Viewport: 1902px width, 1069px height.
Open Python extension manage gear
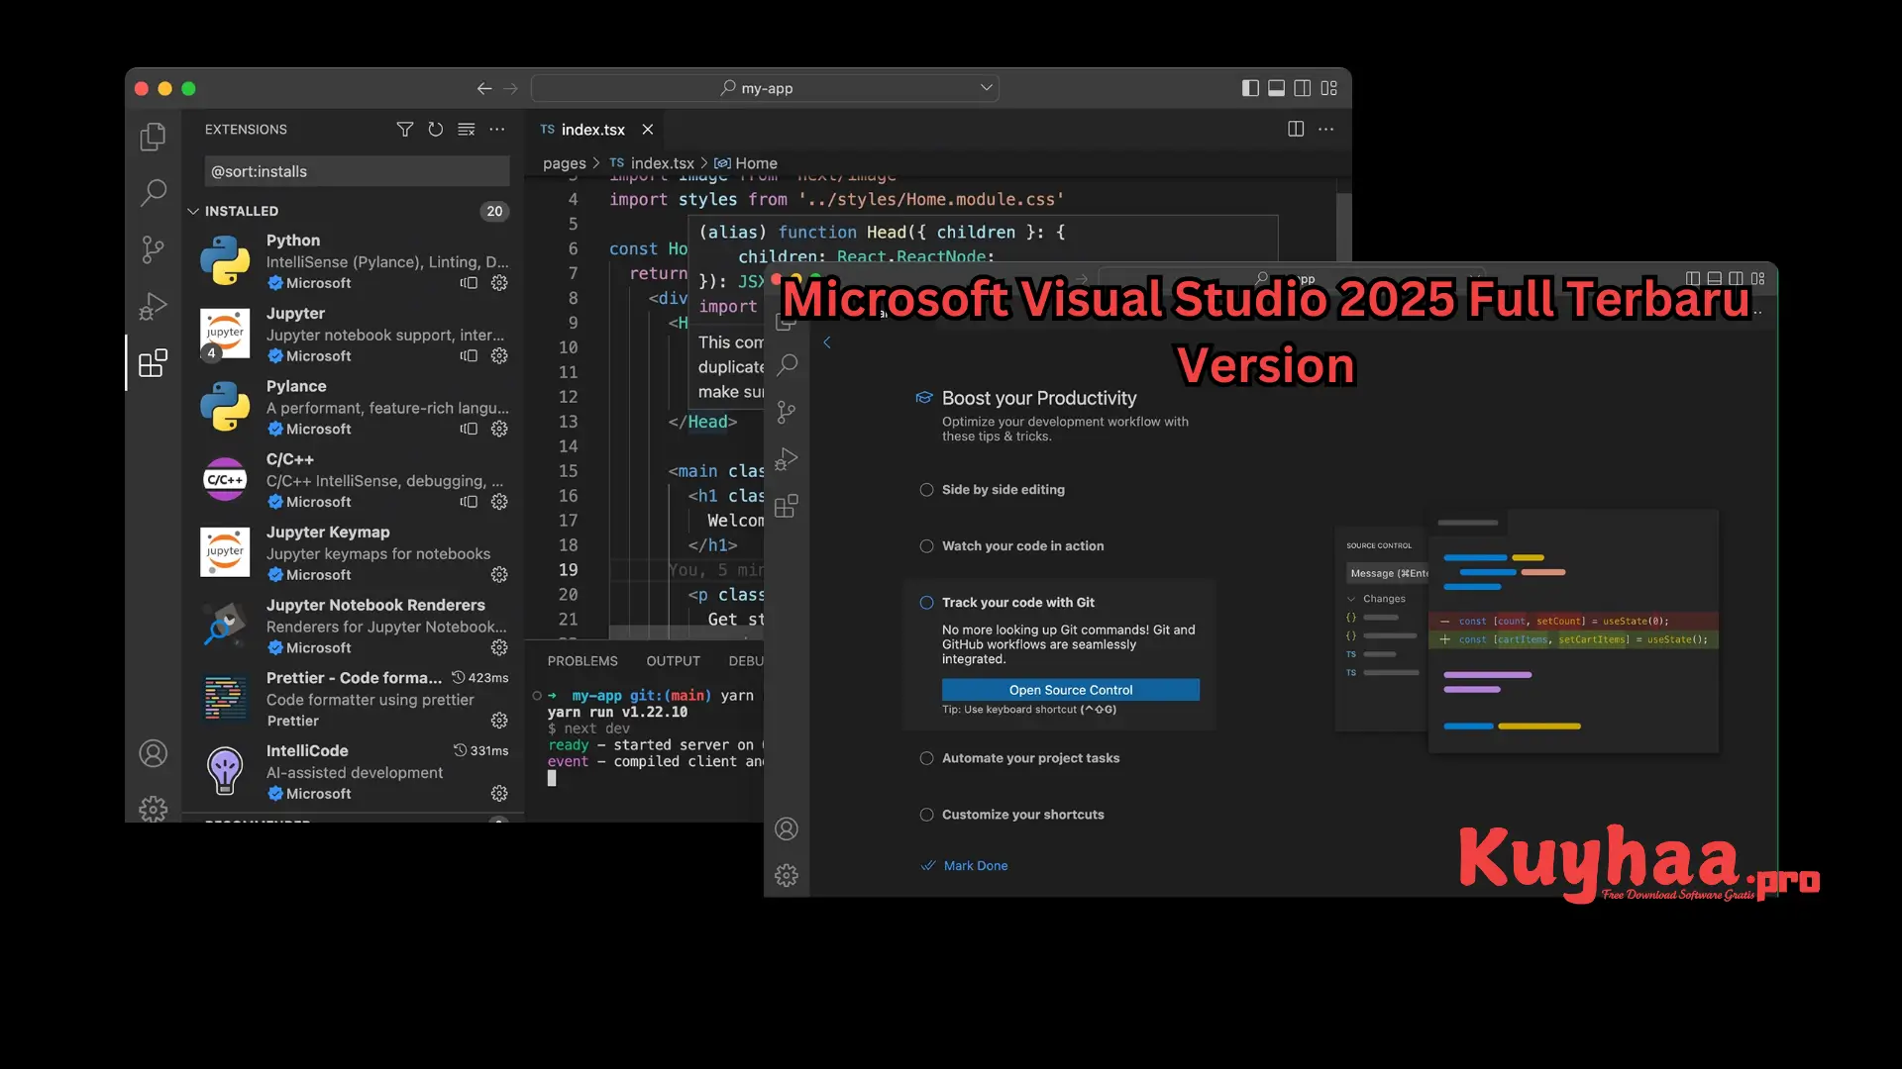[499, 283]
